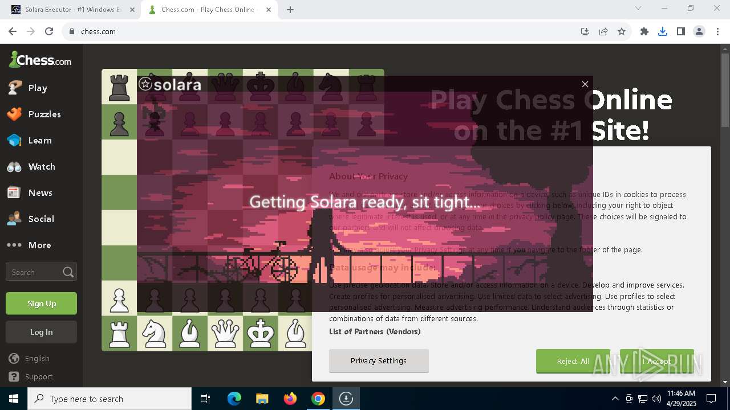This screenshot has width=730, height=410.
Task: Open the Chrome profile avatar
Action: (699, 31)
